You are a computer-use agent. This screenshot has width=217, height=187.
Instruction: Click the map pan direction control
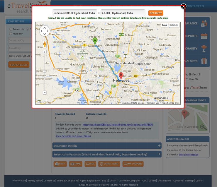pyautogui.click(x=45, y=31)
